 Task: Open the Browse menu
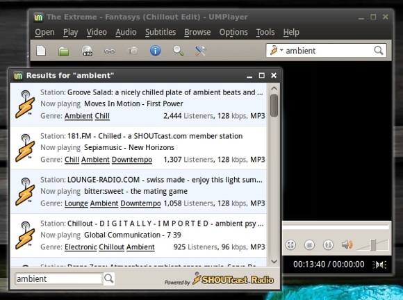197,32
